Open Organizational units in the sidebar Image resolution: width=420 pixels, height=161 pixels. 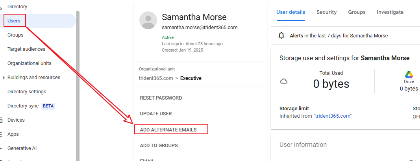[29, 63]
